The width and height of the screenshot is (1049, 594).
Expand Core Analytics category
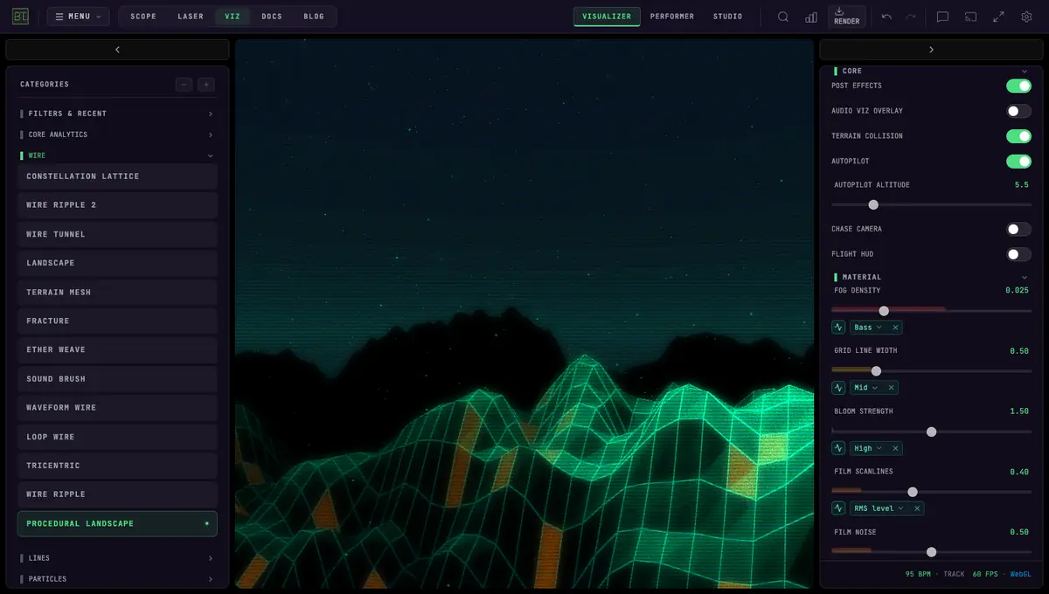point(117,135)
